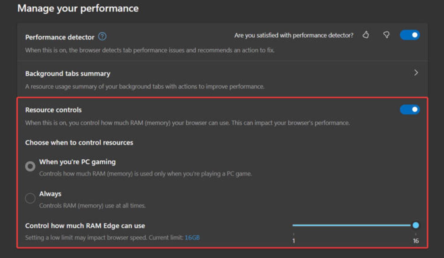Select the "When you're PC gaming" radio button
Image resolution: width=444 pixels, height=258 pixels.
30,166
